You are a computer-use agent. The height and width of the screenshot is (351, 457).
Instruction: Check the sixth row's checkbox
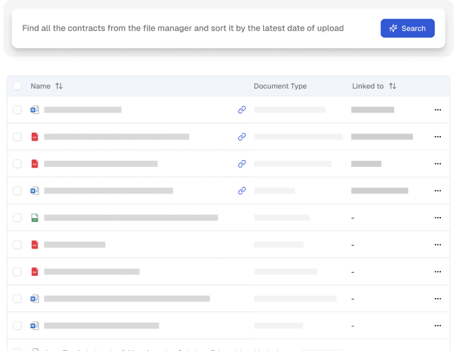point(17,244)
